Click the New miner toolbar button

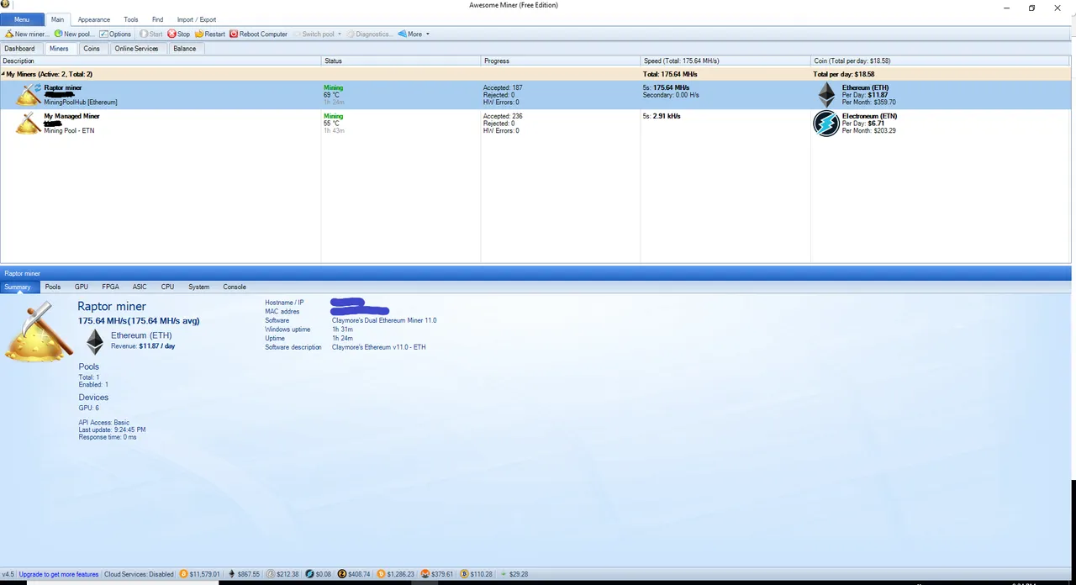tap(26, 34)
